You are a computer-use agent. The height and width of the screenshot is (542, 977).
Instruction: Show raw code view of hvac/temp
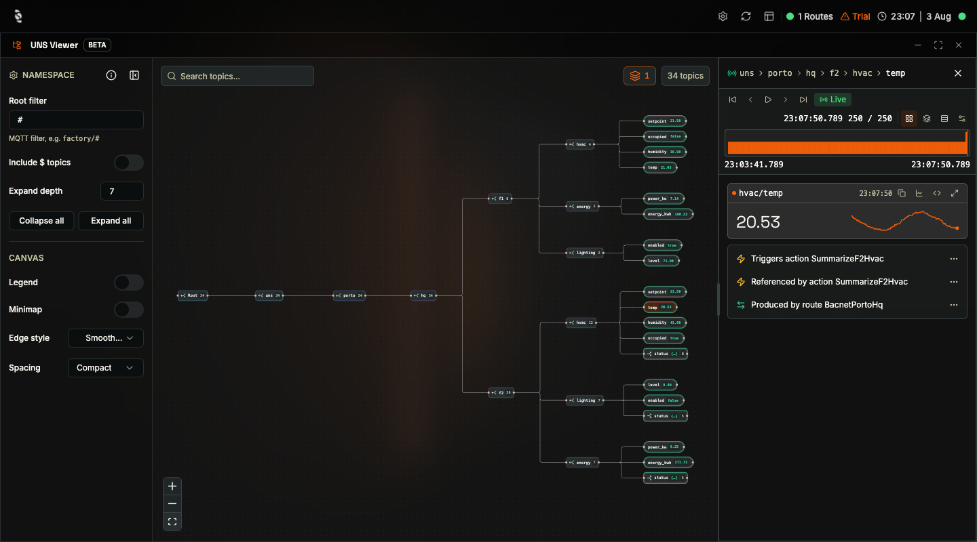(x=937, y=193)
